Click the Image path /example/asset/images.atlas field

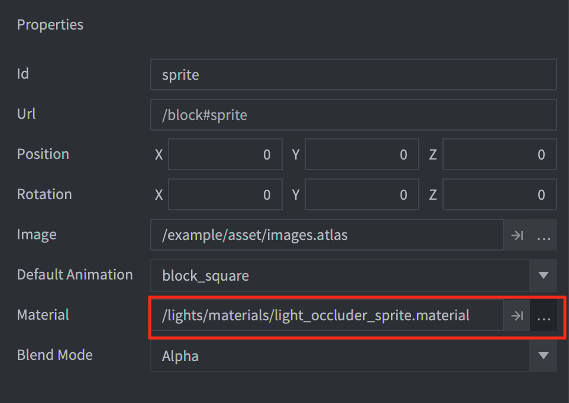327,235
